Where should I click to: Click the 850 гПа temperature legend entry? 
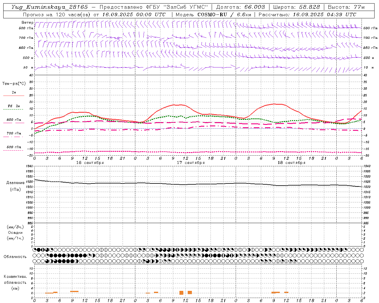[14, 120]
